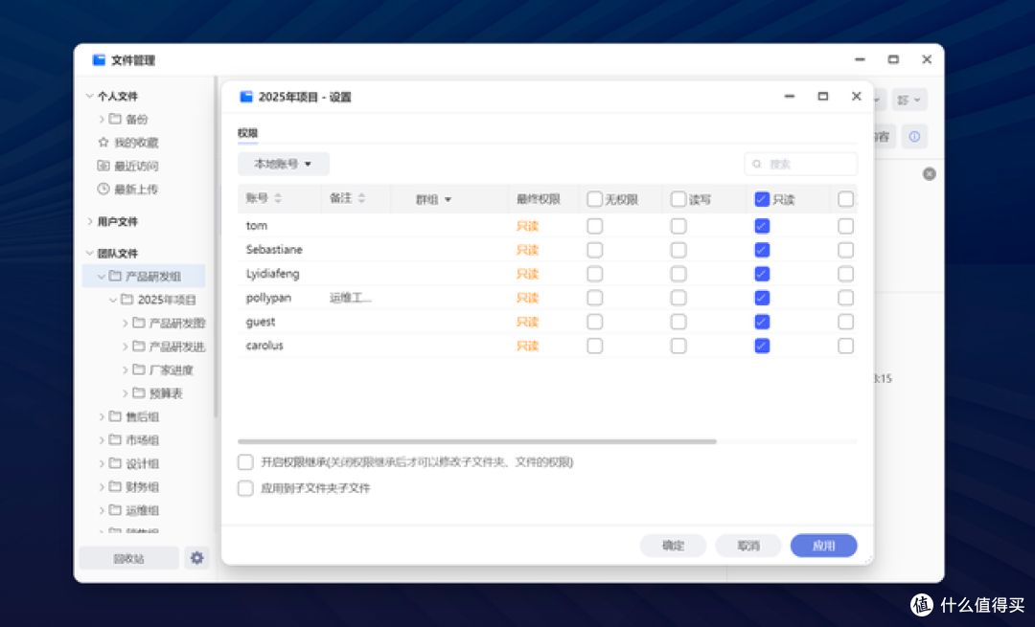Select the pollypan account row name

[268, 298]
